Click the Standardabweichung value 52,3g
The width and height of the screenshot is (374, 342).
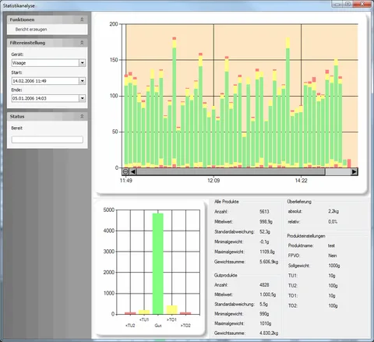click(265, 231)
